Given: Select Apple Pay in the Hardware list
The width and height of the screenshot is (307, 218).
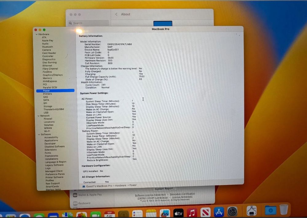Looking at the screenshot, I should pos(48,40).
